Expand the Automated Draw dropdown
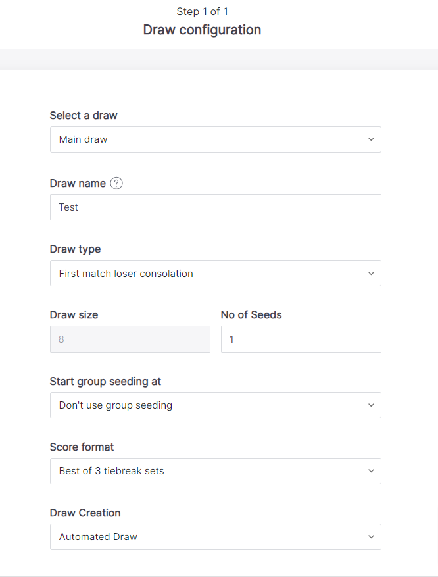438x577 pixels. (x=216, y=537)
